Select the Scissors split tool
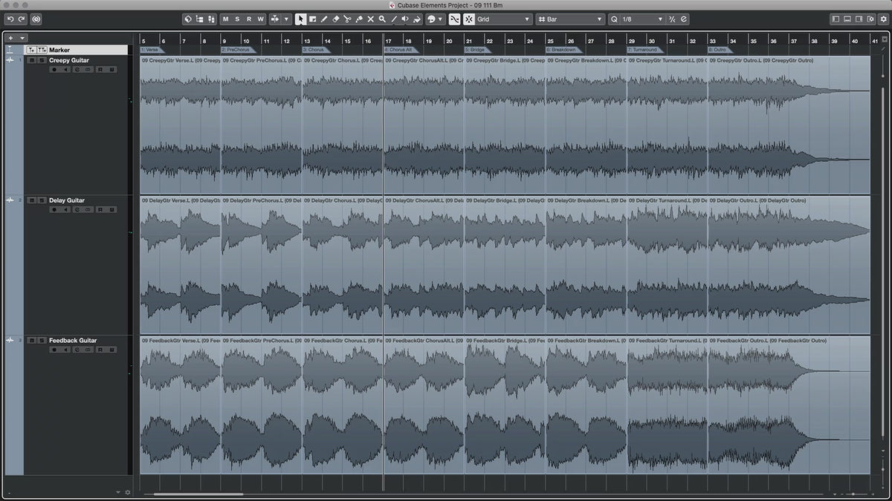The image size is (892, 501). 347,19
